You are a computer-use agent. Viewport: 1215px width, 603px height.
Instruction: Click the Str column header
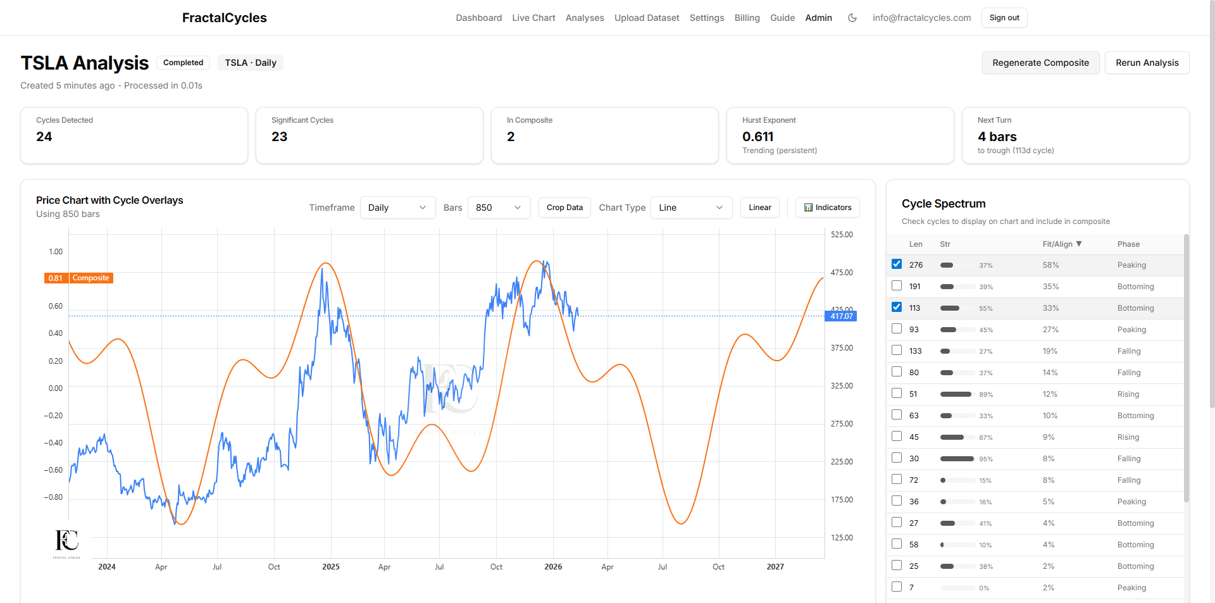click(x=945, y=244)
